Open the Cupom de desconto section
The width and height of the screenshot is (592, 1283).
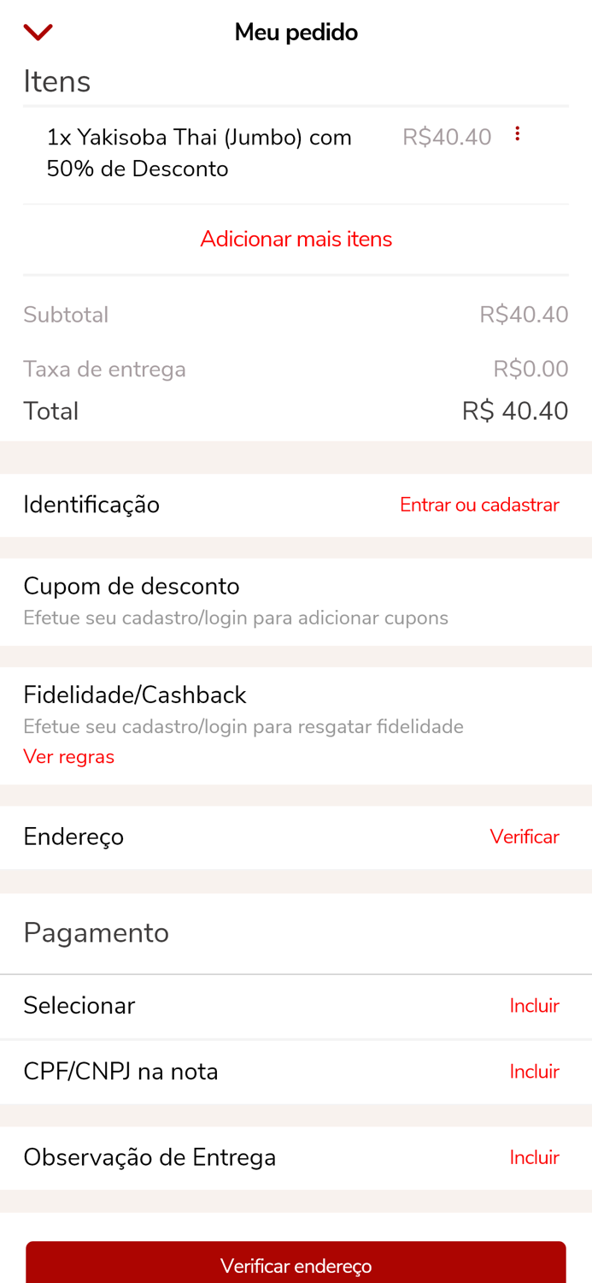(x=132, y=586)
